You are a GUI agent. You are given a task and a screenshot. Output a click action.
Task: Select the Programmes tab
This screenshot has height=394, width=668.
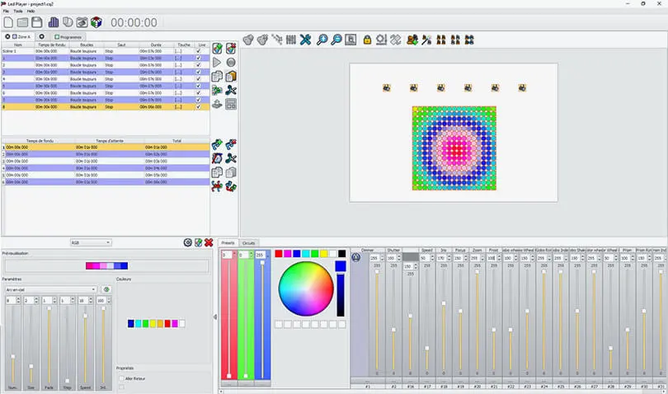click(68, 37)
